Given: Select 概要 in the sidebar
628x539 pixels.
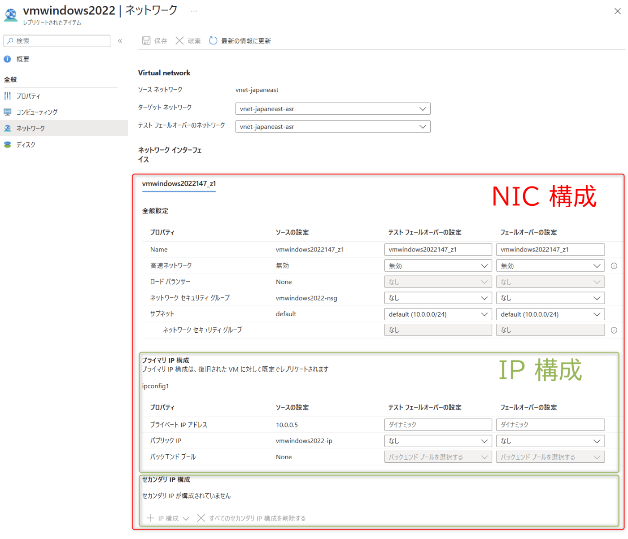Looking at the screenshot, I should pyautogui.click(x=64, y=59).
